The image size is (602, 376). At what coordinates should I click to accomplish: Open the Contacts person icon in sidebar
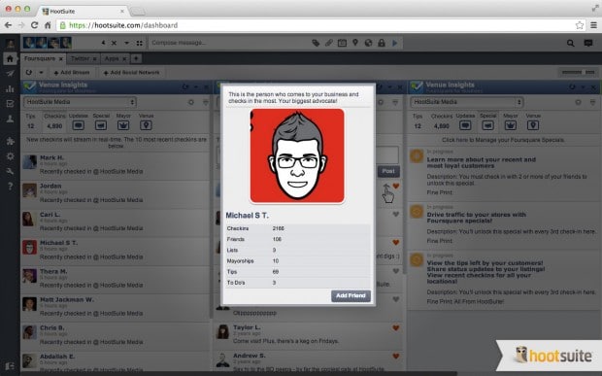[x=10, y=119]
